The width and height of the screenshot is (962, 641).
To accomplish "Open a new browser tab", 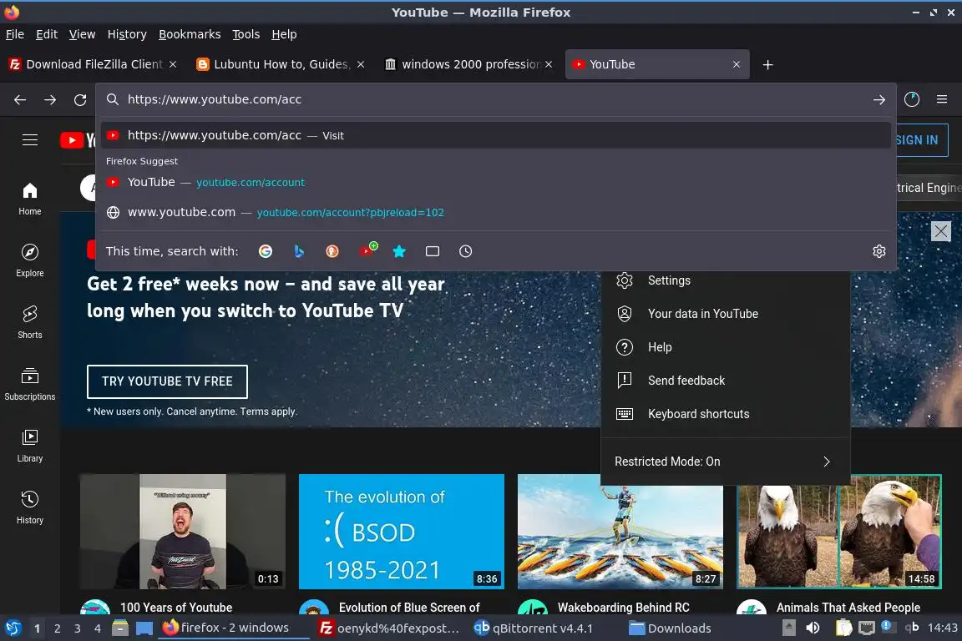I will [x=767, y=64].
